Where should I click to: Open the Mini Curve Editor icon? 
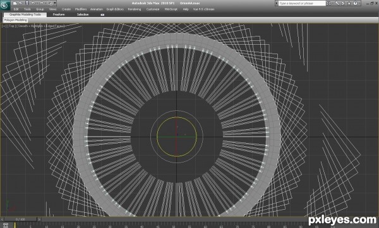(x=5, y=225)
